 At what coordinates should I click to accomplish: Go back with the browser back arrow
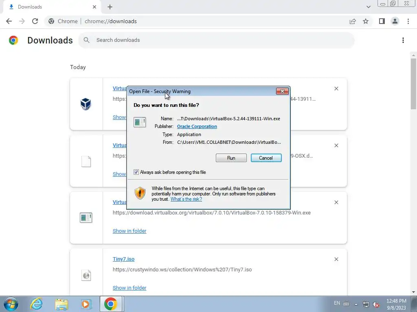(x=9, y=21)
